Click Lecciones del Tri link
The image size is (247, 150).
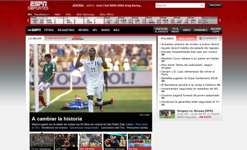(113, 128)
